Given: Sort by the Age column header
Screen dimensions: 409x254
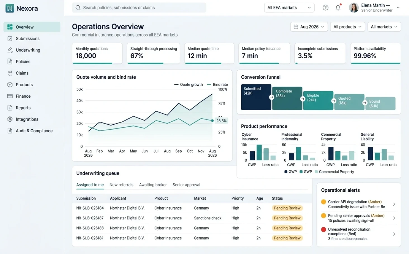Looking at the screenshot, I should 260,198.
